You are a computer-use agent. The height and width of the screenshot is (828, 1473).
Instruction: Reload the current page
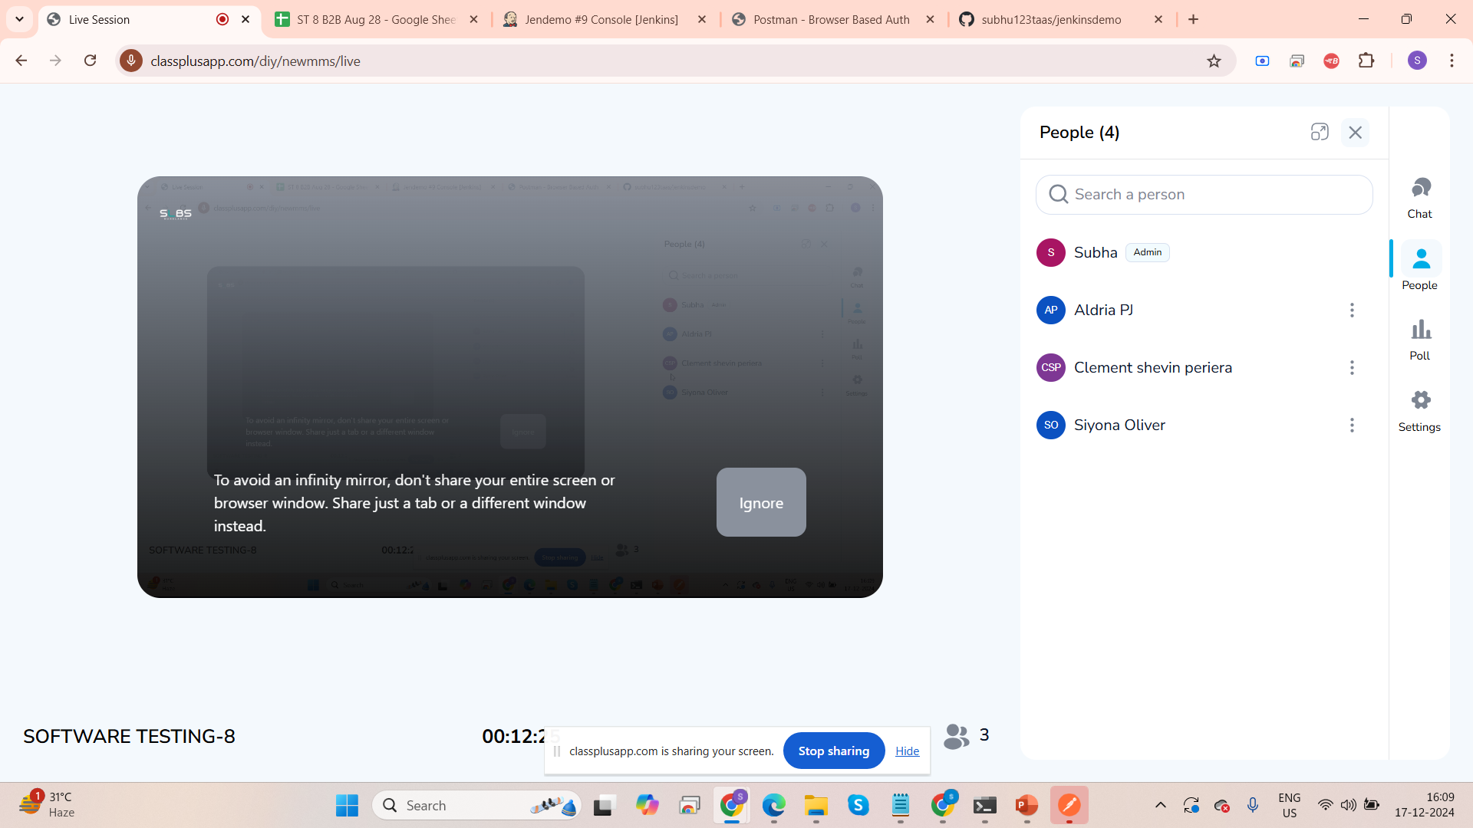click(x=90, y=61)
